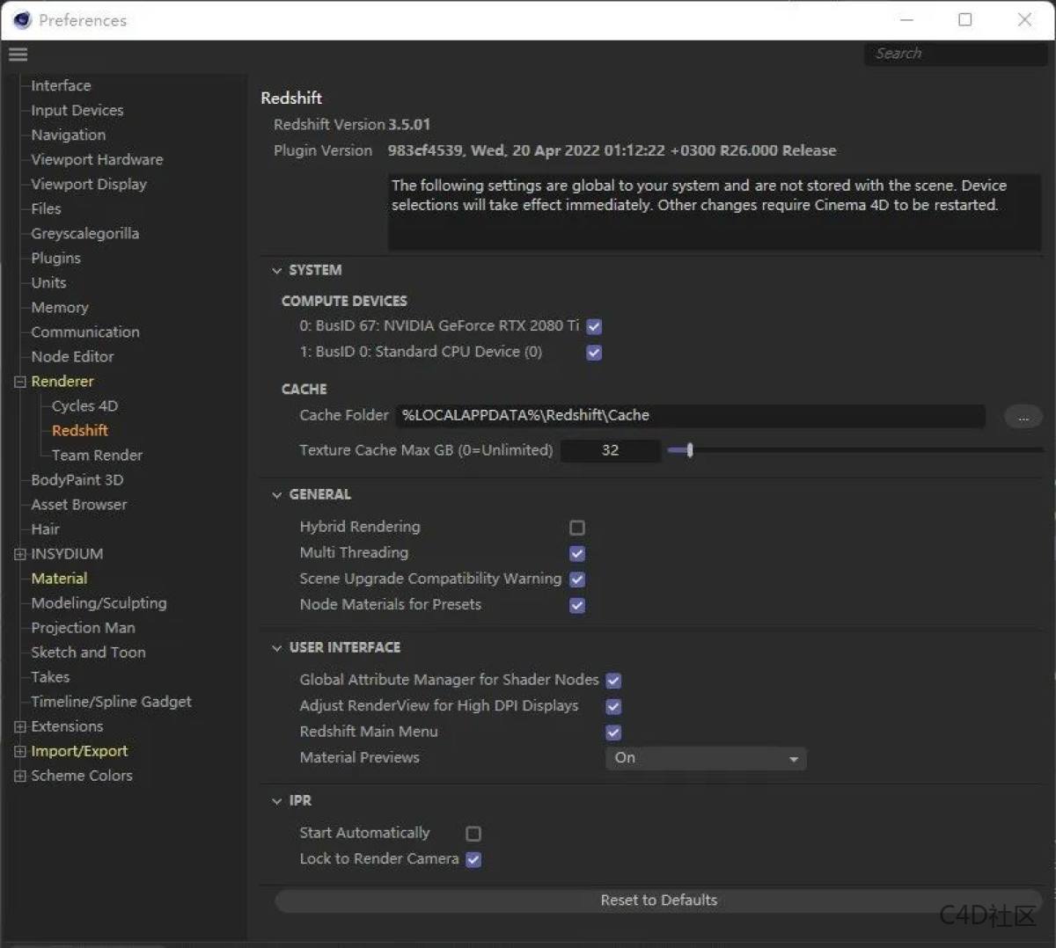Expand the INSYDIUM tree node
Image resolution: width=1056 pixels, height=948 pixels.
[19, 554]
